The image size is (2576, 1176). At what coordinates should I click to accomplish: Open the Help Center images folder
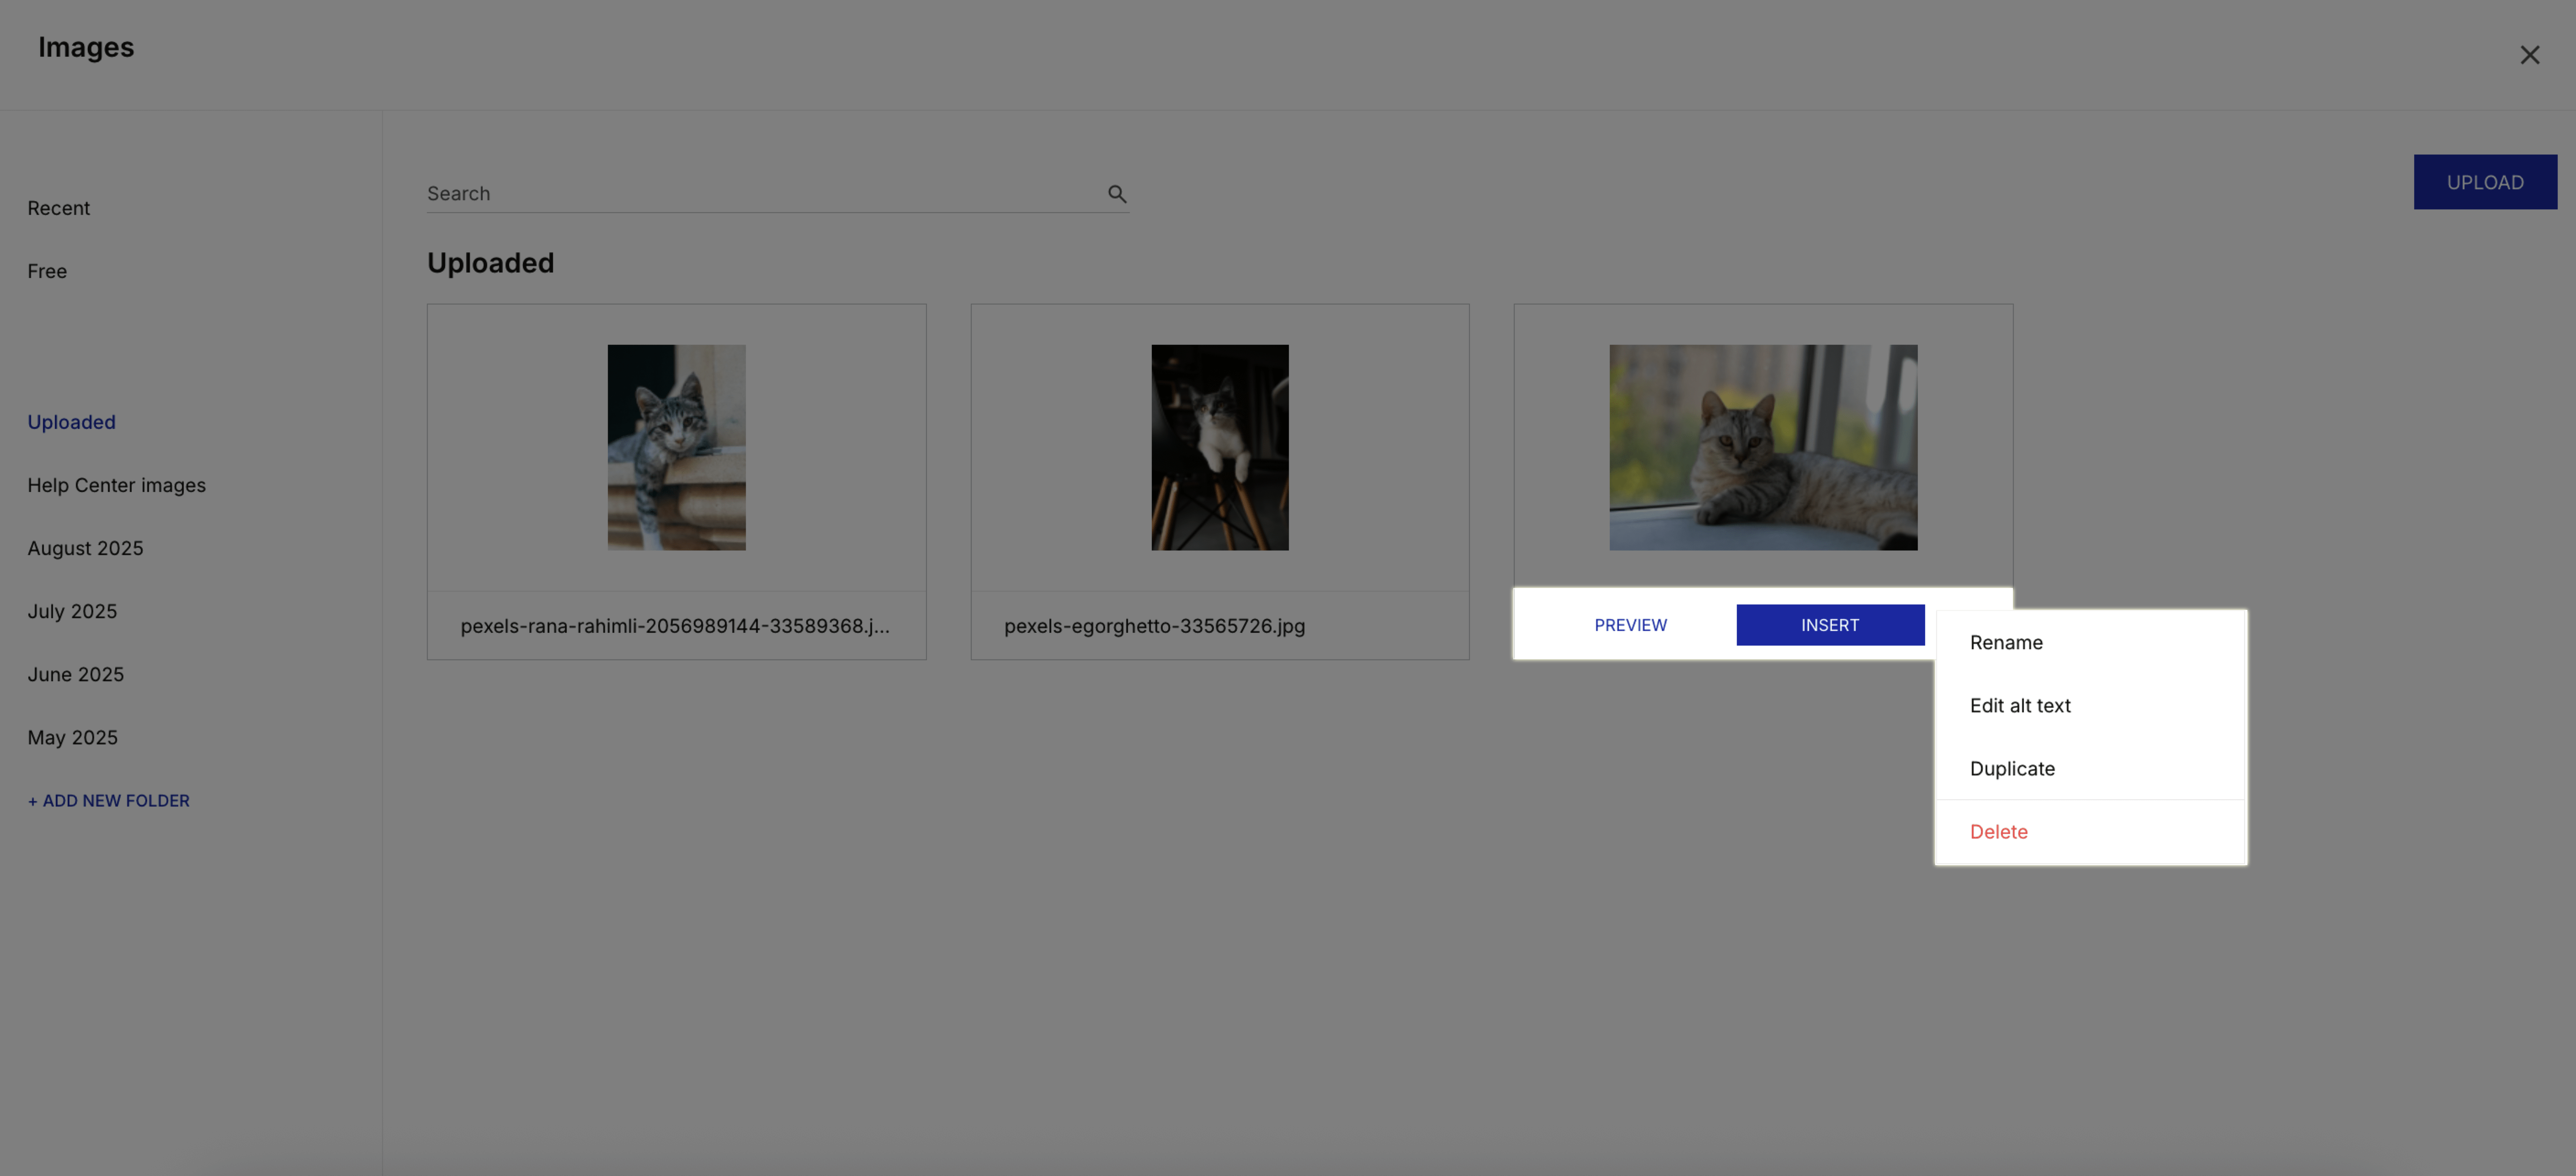tap(116, 485)
